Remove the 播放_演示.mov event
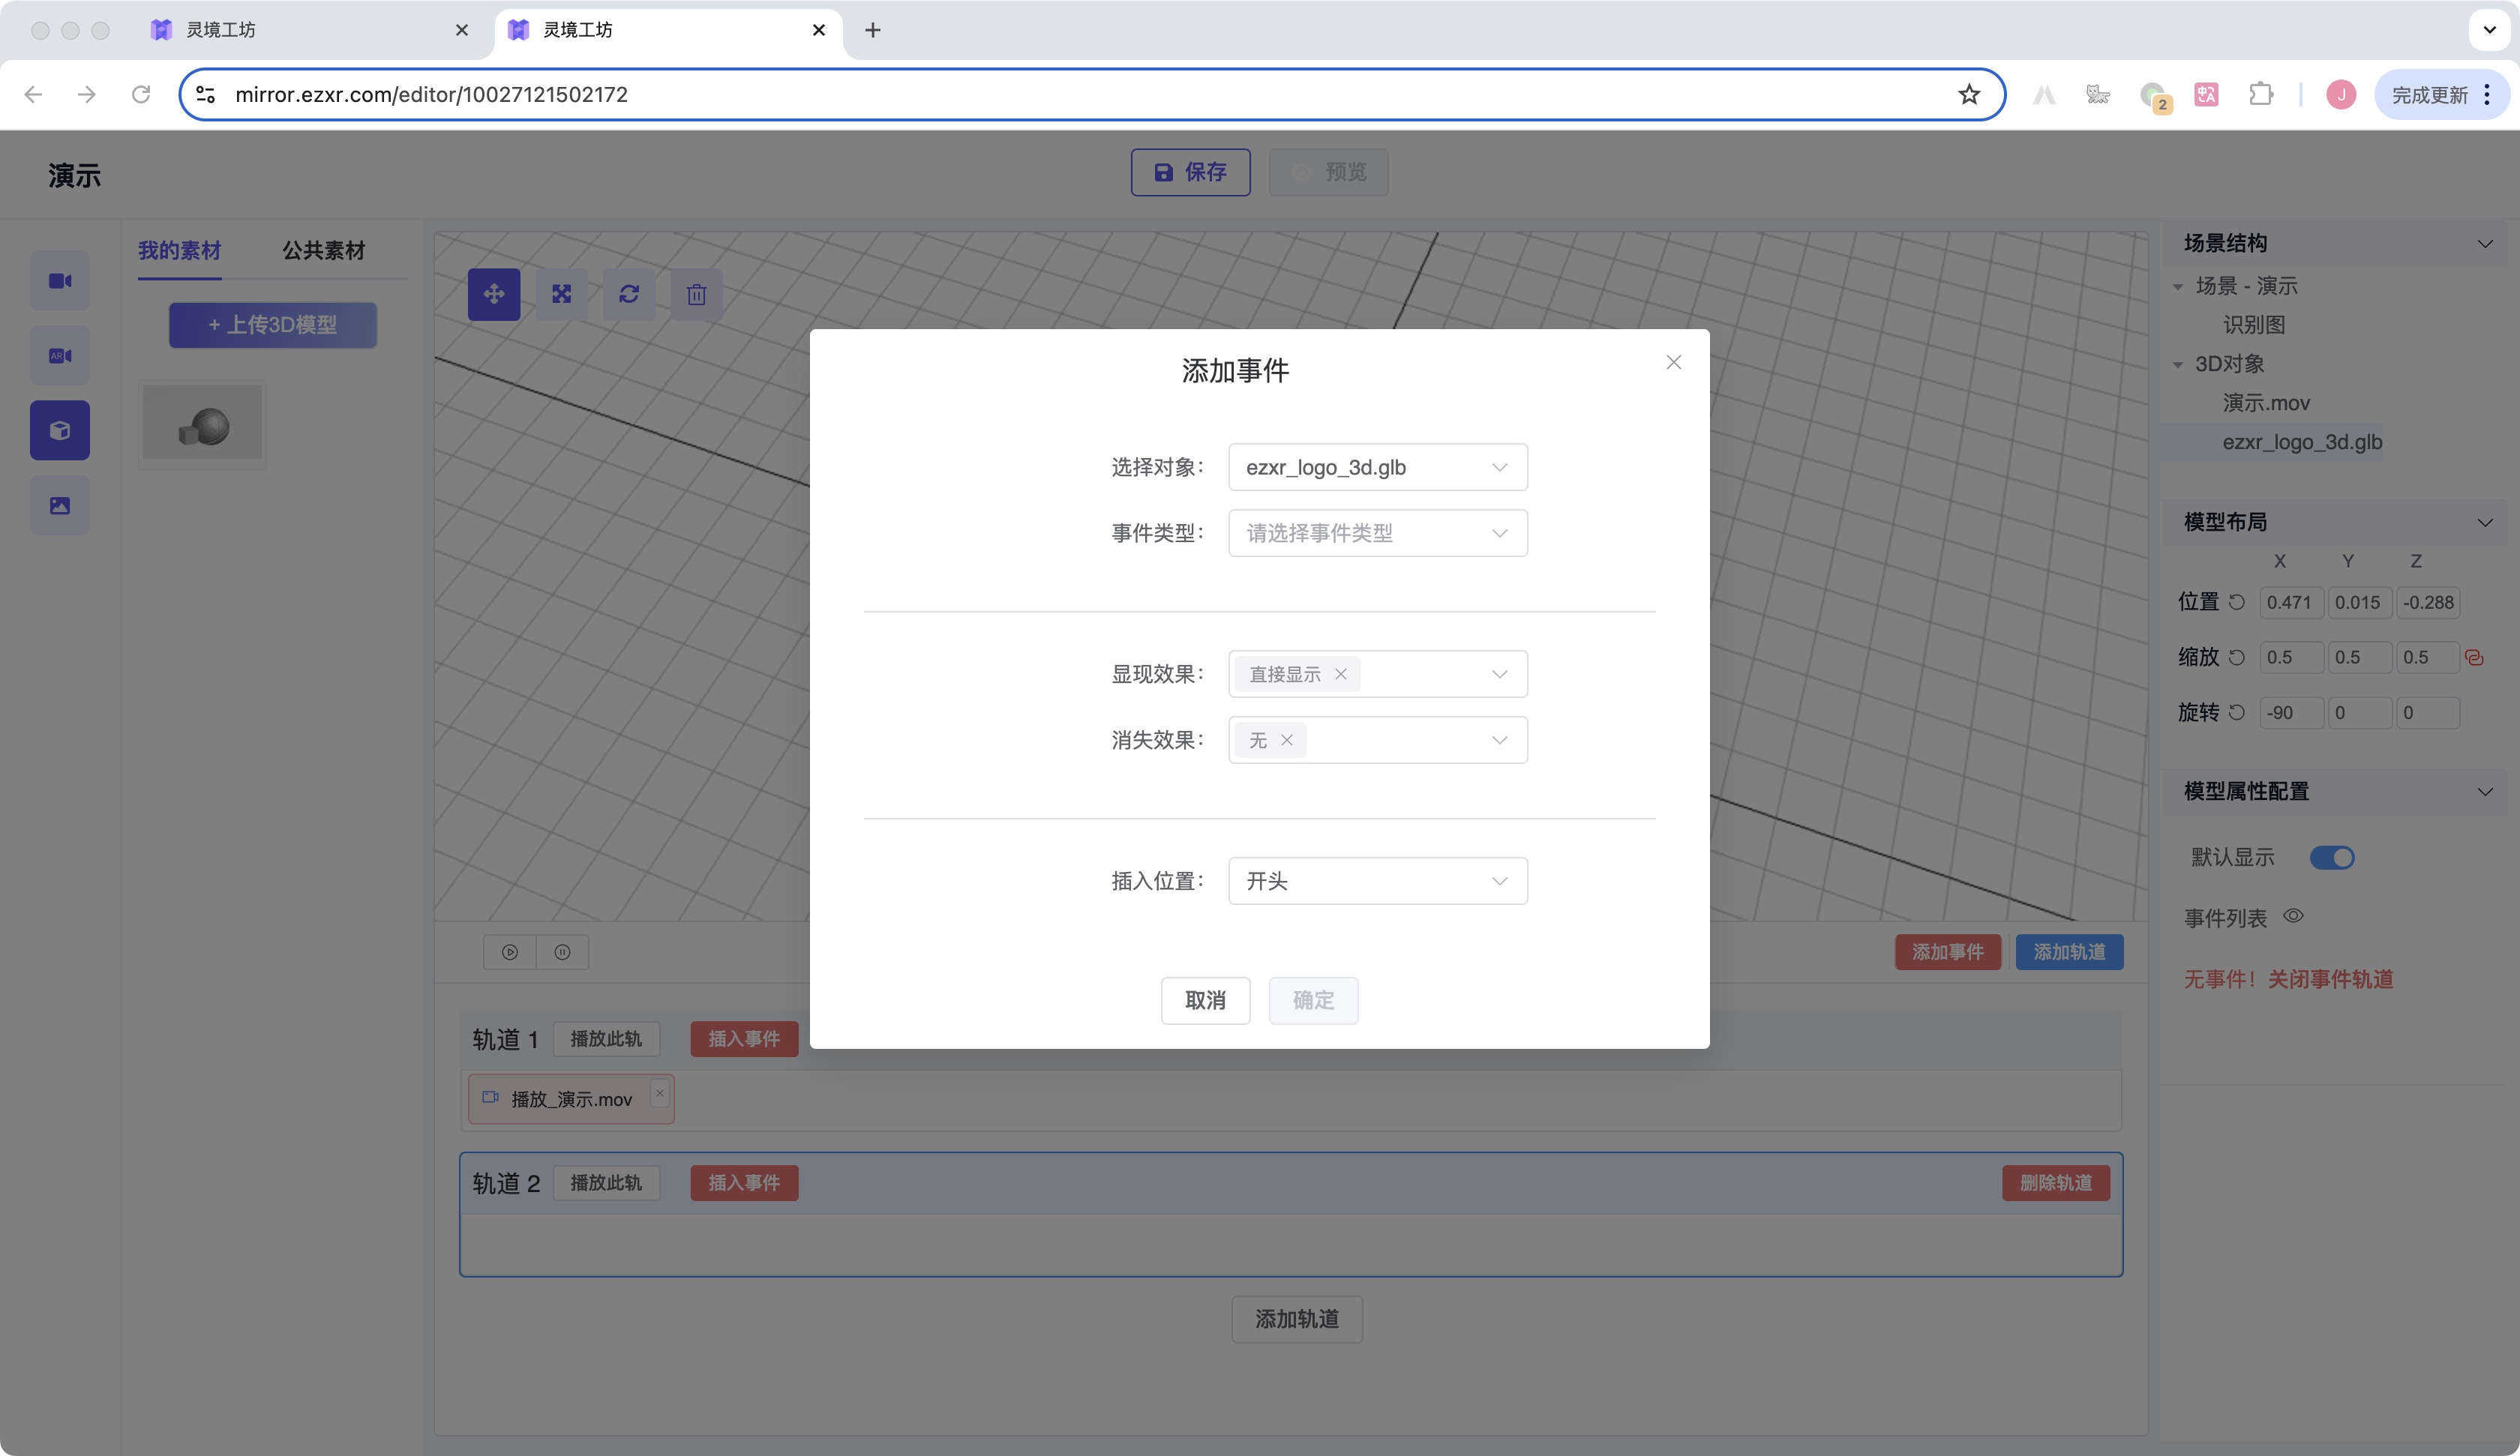2520x1456 pixels. click(x=660, y=1093)
